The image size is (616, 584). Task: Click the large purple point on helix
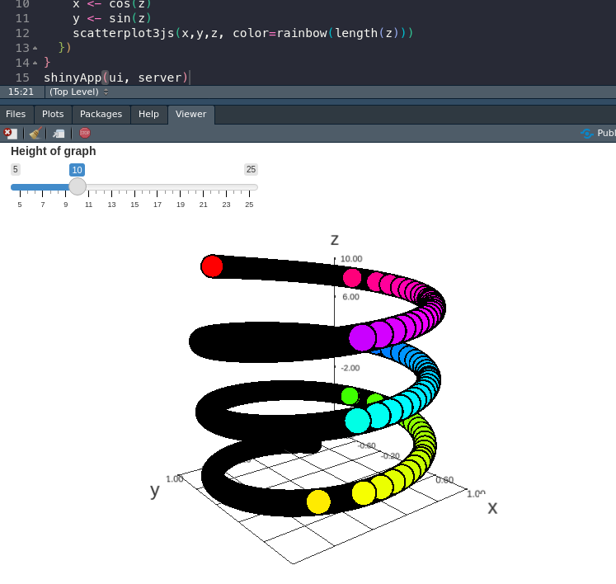(x=362, y=337)
